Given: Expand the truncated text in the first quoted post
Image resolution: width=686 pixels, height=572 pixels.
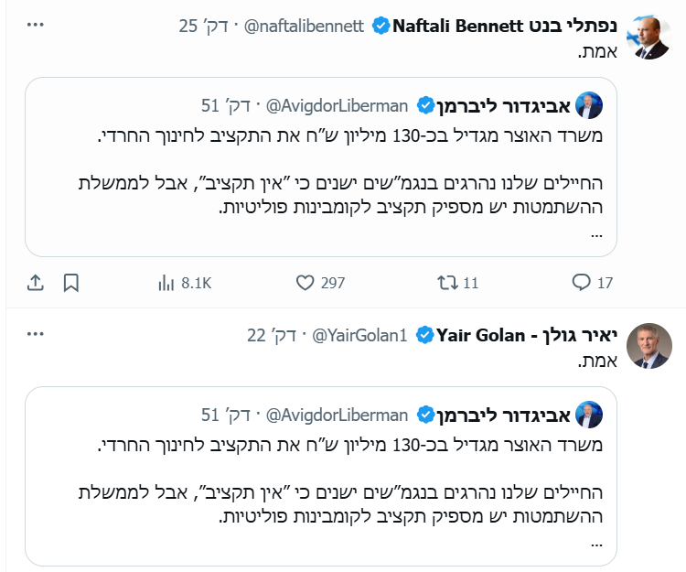Looking at the screenshot, I should pyautogui.click(x=597, y=233).
